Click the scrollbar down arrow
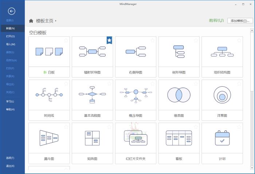 point(252,168)
